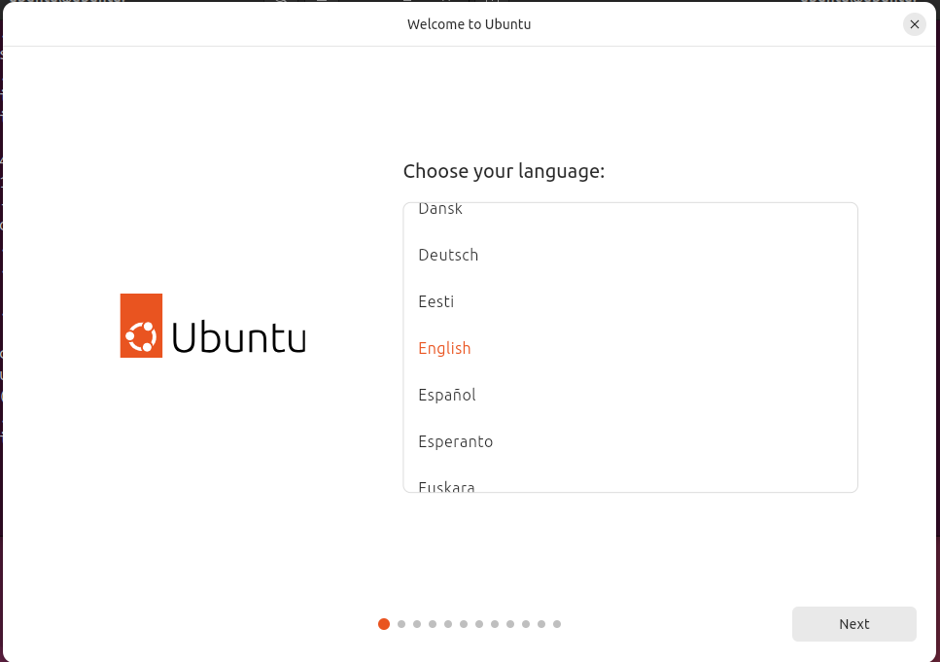
Task: Click the fifth page indicator dot
Action: pyautogui.click(x=448, y=624)
